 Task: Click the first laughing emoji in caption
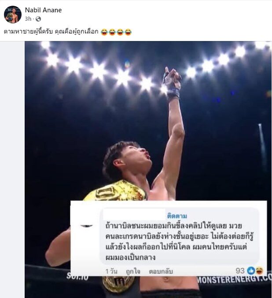[104, 32]
